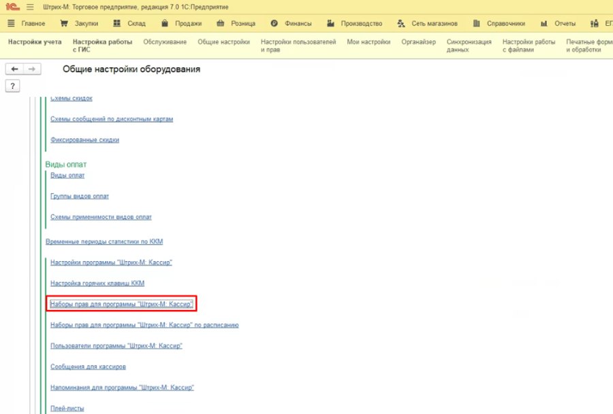Click the Производство factory icon
The height and width of the screenshot is (414, 613).
(x=330, y=23)
